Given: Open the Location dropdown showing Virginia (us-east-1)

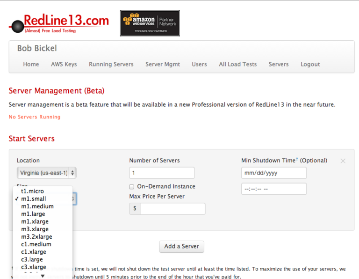Looking at the screenshot, I should coord(46,173).
